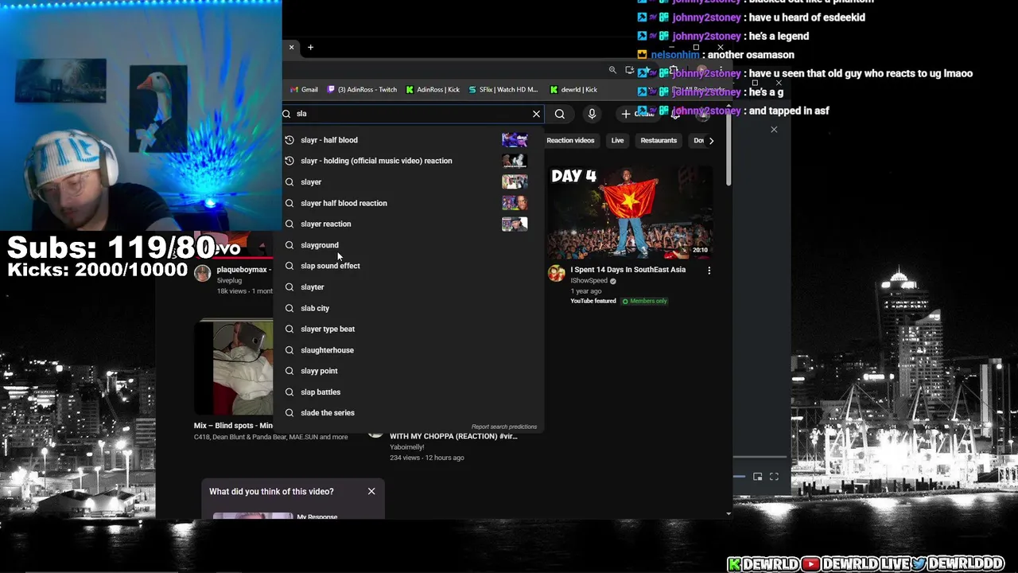Select the 'slayer' suggestion
Viewport: 1018px width, 573px height.
409,182
